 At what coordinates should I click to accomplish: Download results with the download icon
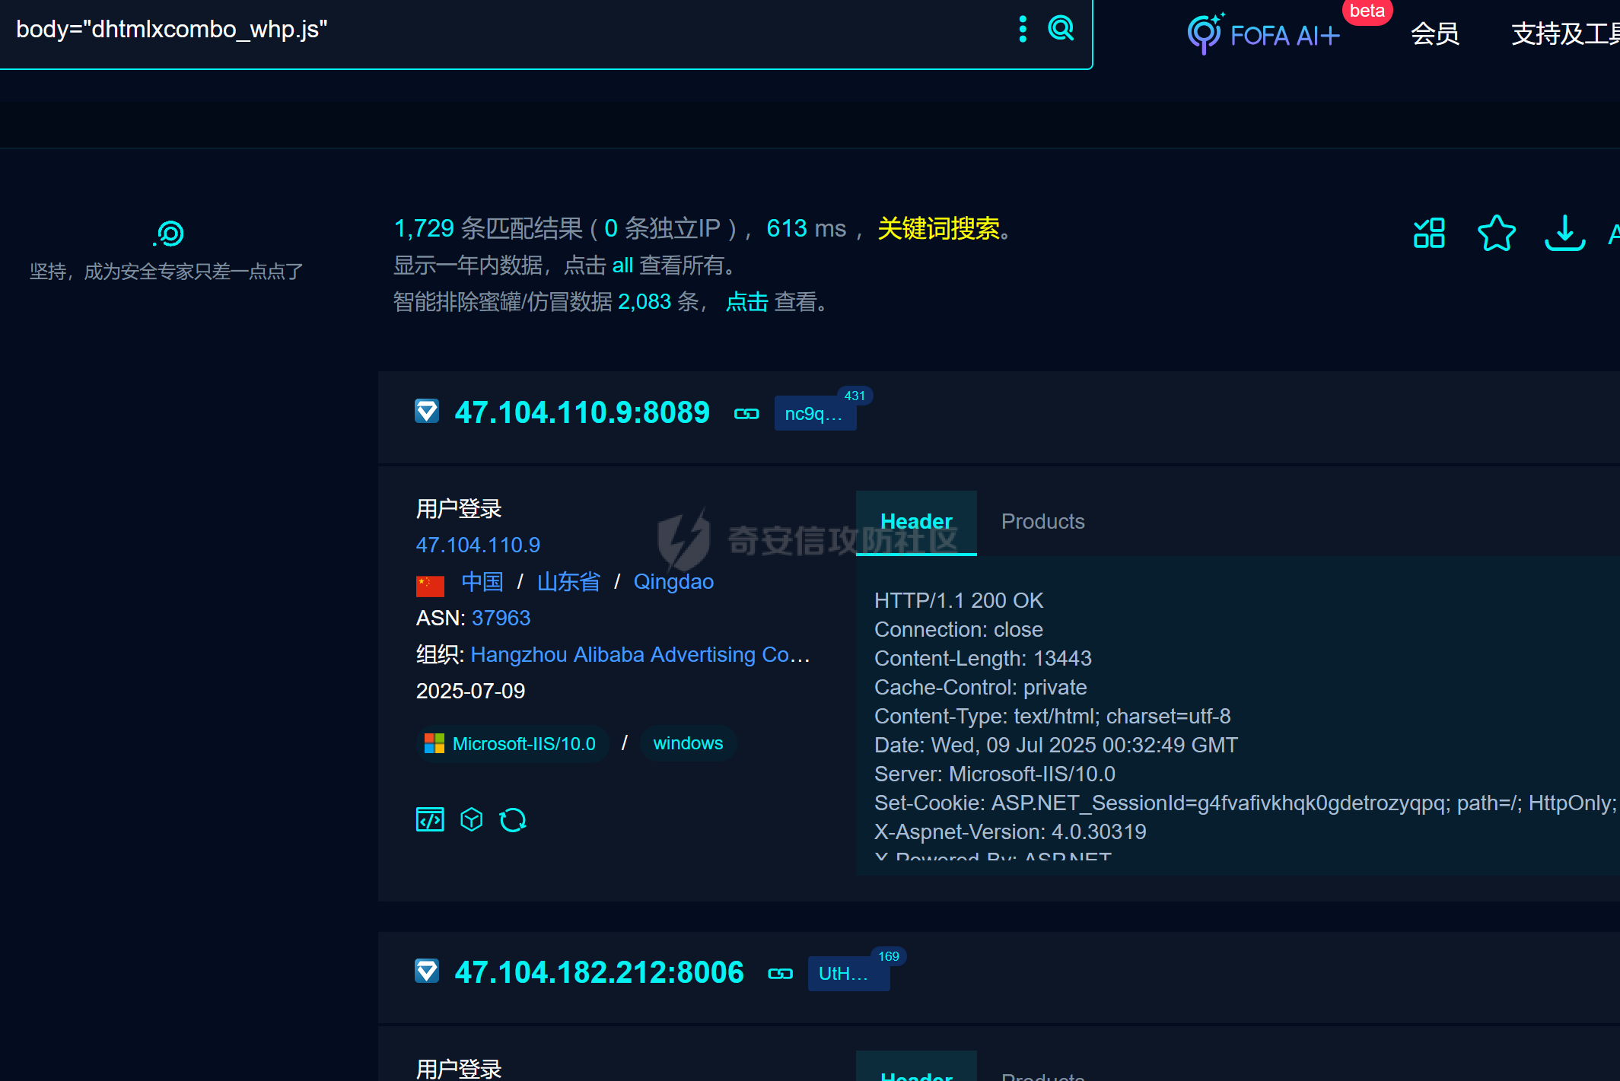pos(1564,233)
